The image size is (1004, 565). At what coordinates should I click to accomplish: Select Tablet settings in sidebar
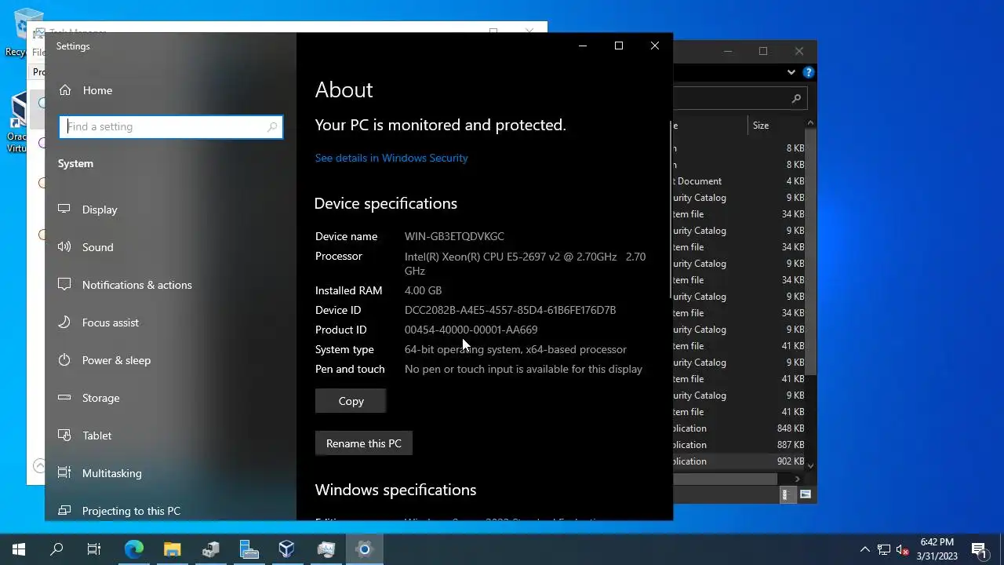(96, 436)
